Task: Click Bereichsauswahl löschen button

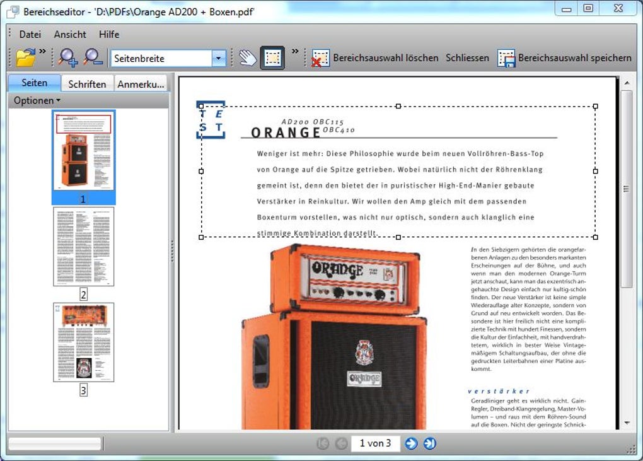Action: (x=385, y=58)
